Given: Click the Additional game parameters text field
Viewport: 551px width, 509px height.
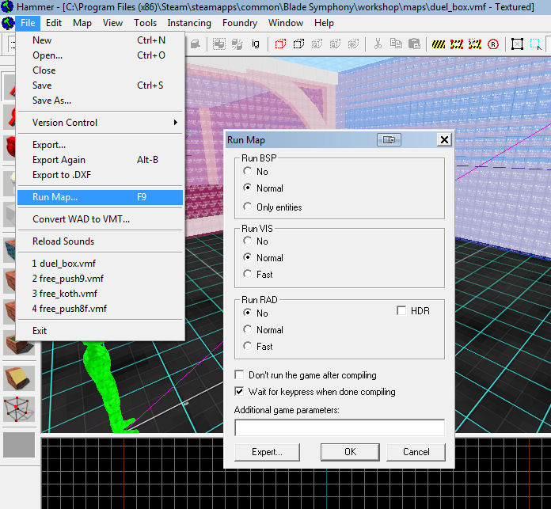Looking at the screenshot, I should coord(340,427).
